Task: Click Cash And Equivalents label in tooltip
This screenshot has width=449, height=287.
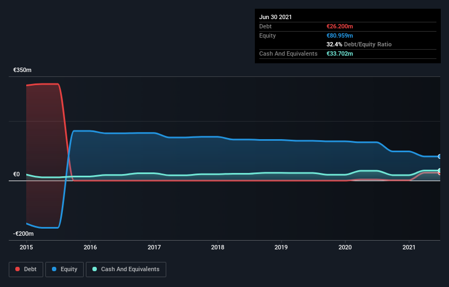Action: [x=288, y=53]
